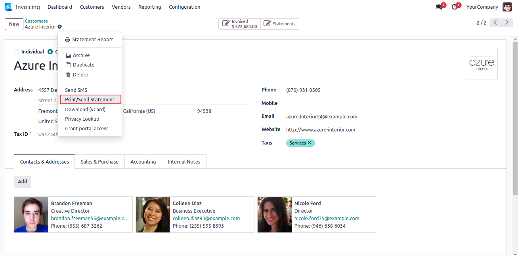Switch to the Internal Notes tab
The image size is (518, 255).
pos(184,162)
